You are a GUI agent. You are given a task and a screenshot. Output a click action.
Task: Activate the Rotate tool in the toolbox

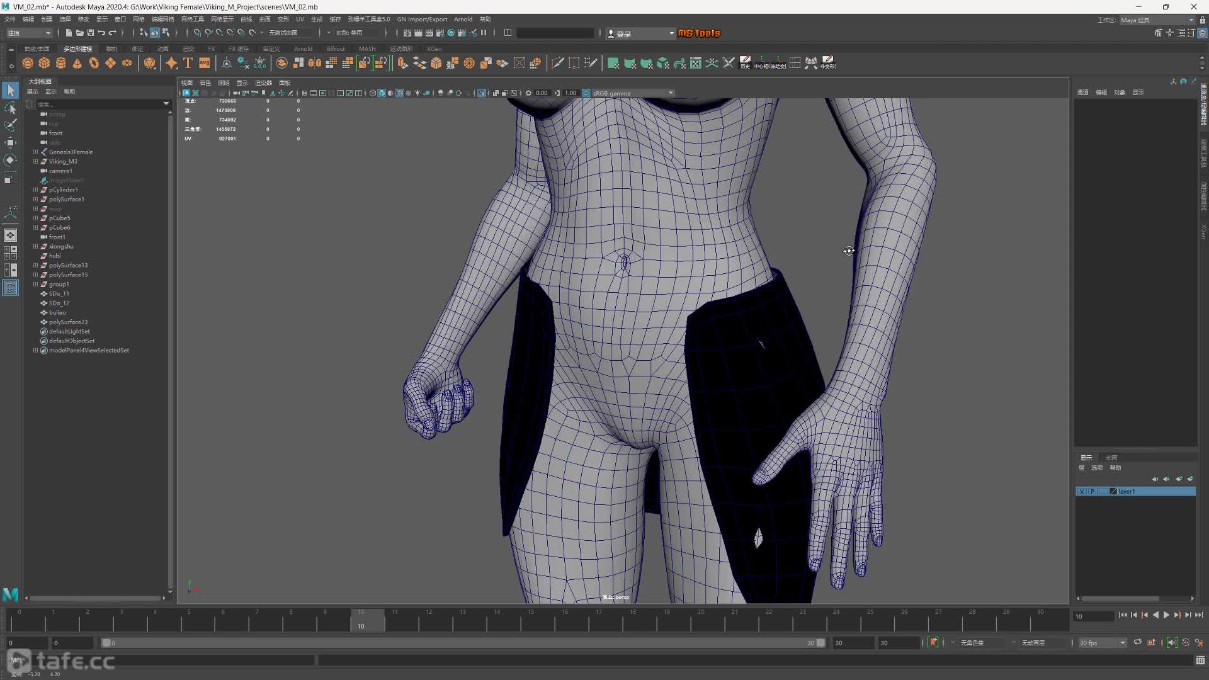(x=10, y=161)
